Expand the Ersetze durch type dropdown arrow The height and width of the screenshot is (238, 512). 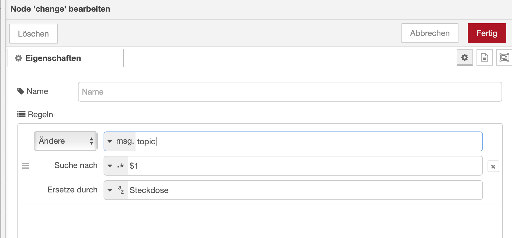point(110,190)
